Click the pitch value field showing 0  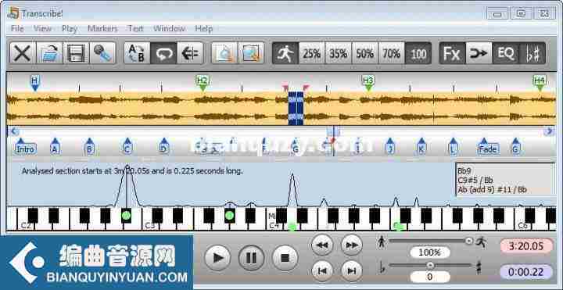(x=430, y=277)
